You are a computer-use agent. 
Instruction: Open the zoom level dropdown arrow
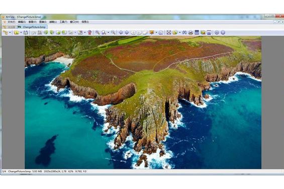tap(108, 33)
